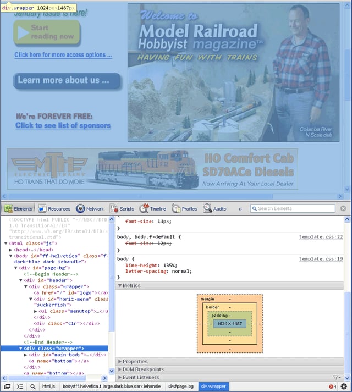The width and height of the screenshot is (352, 392).
Task: Open the Elements panel
Action: [x=18, y=208]
